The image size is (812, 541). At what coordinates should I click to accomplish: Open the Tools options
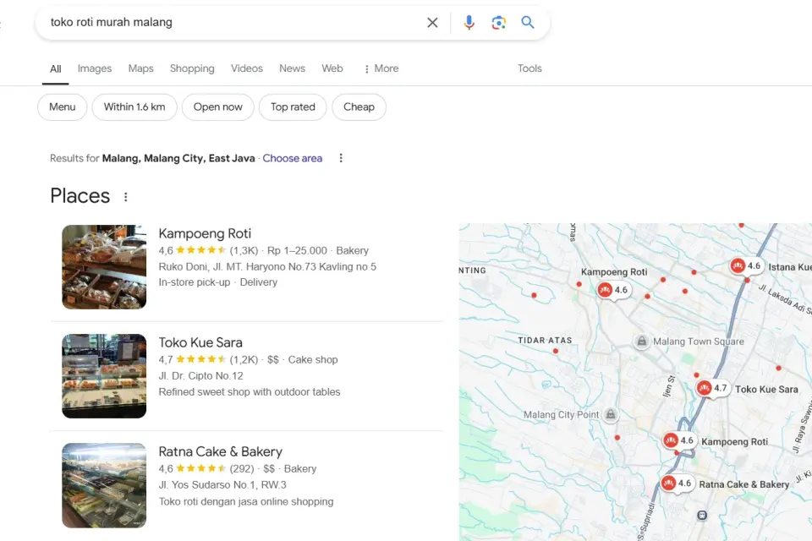click(529, 68)
